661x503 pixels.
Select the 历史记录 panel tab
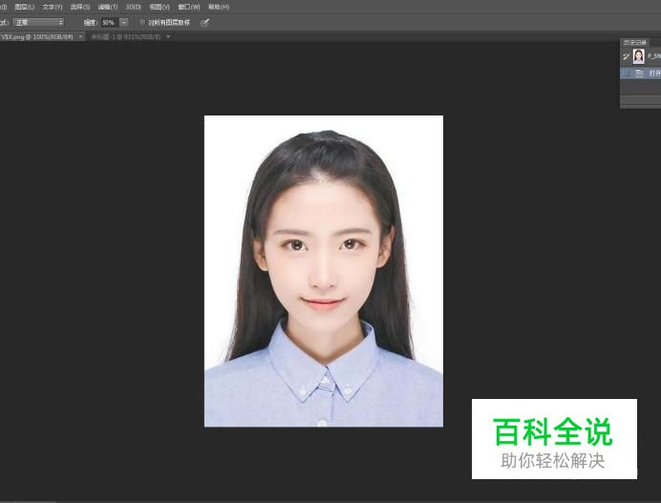point(634,43)
